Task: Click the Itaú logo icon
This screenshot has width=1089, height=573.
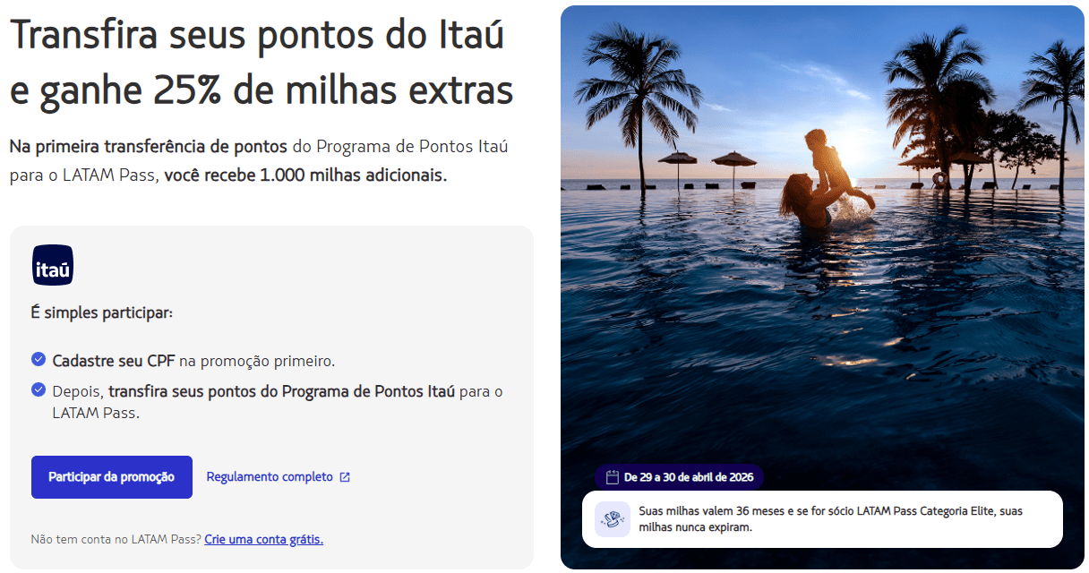Action: (53, 265)
